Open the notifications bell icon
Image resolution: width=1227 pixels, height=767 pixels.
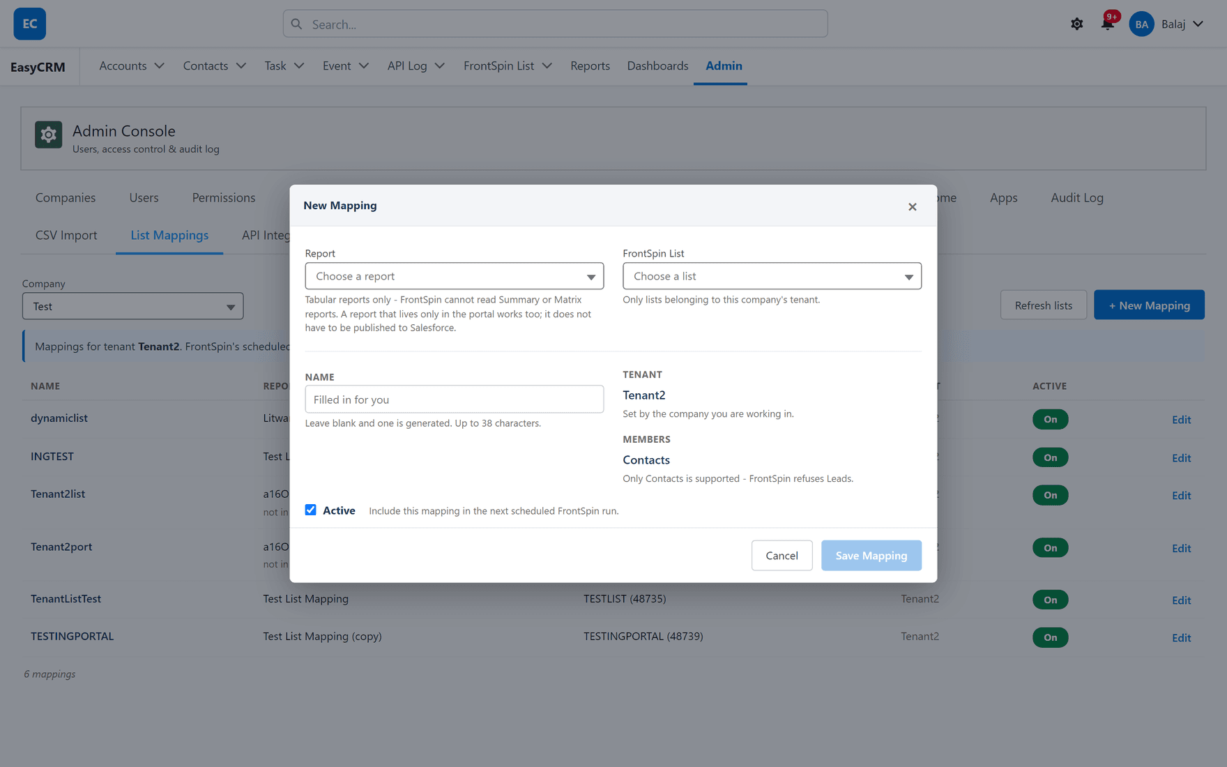coord(1107,24)
